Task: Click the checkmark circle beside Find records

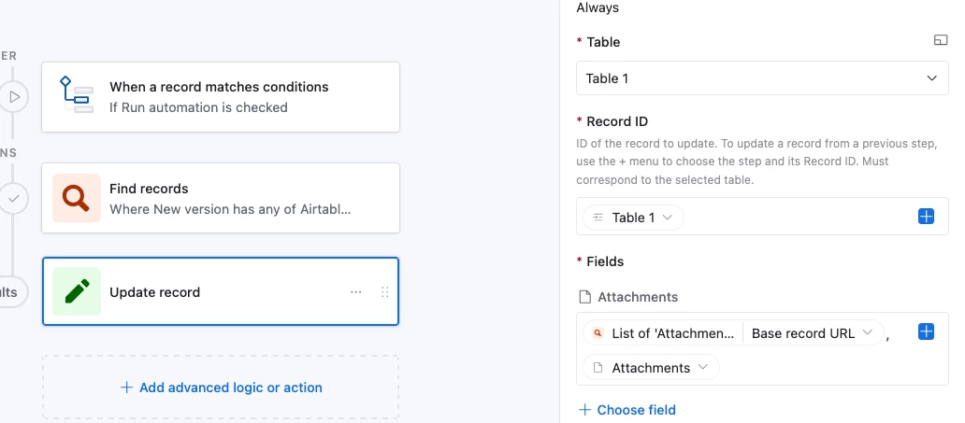Action: [x=14, y=198]
